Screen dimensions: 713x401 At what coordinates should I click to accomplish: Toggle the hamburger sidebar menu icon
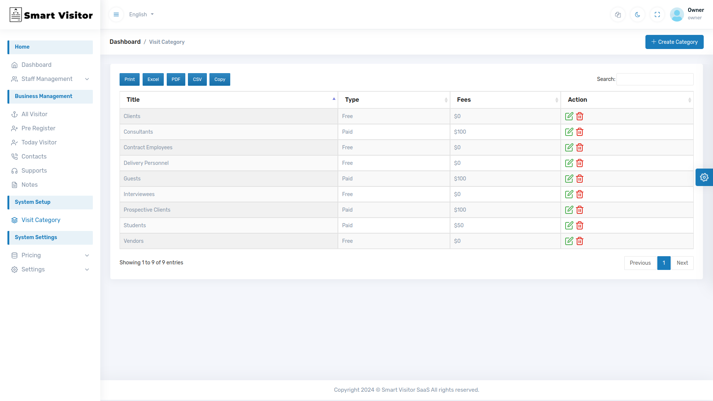pyautogui.click(x=116, y=14)
